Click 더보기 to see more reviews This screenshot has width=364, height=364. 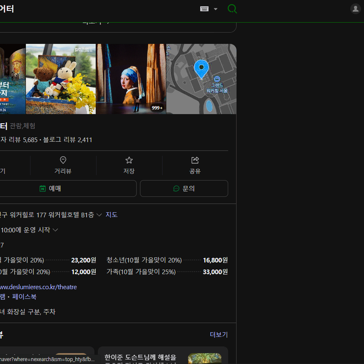219,334
